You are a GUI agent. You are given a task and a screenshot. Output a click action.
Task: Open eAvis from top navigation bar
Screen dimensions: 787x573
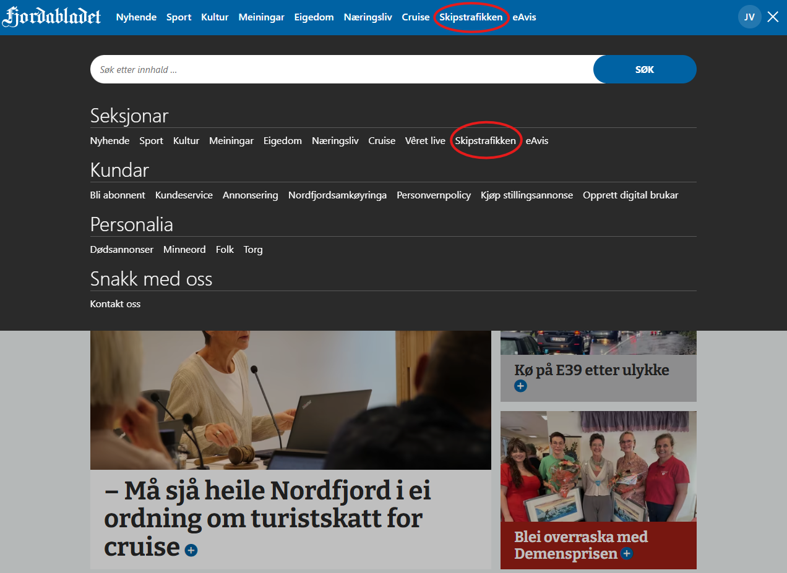click(x=524, y=17)
